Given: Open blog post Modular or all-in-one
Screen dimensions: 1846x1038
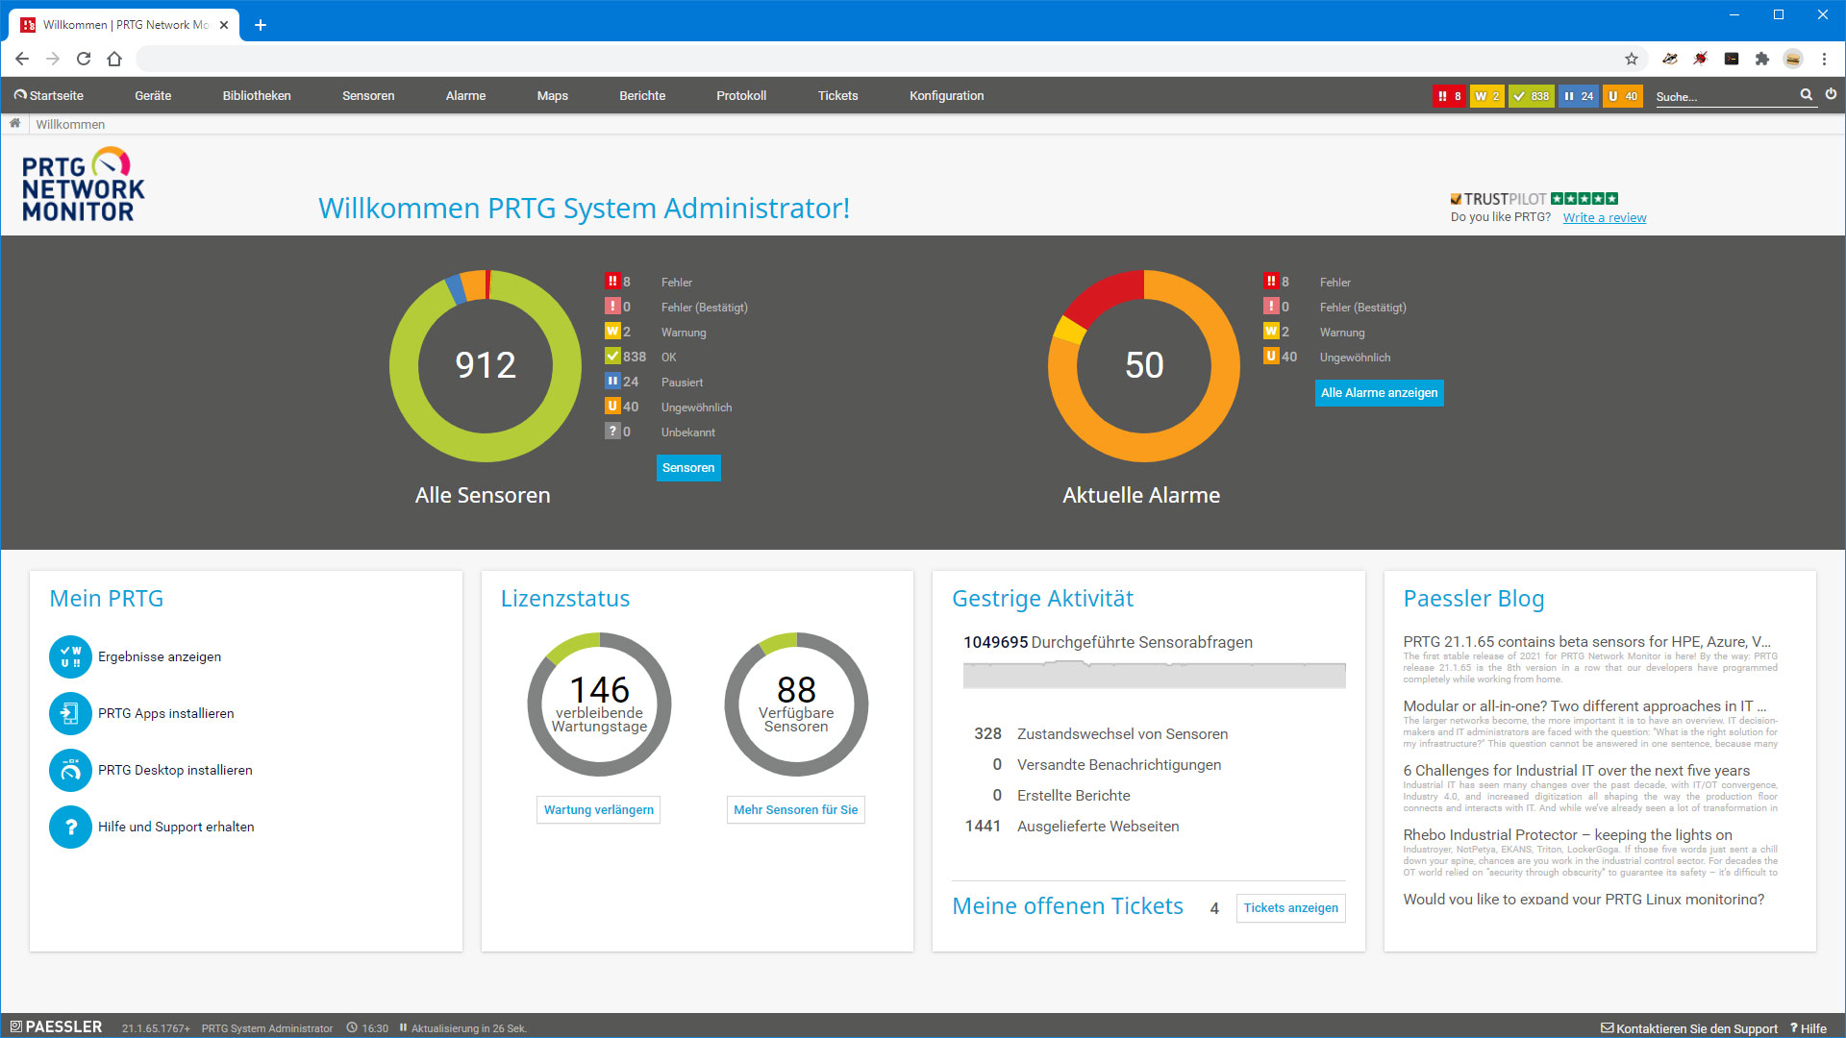Looking at the screenshot, I should (x=1584, y=706).
